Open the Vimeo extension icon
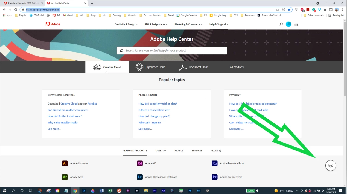Image resolution: width=347 pixels, height=194 pixels. pyautogui.click(x=319, y=10)
